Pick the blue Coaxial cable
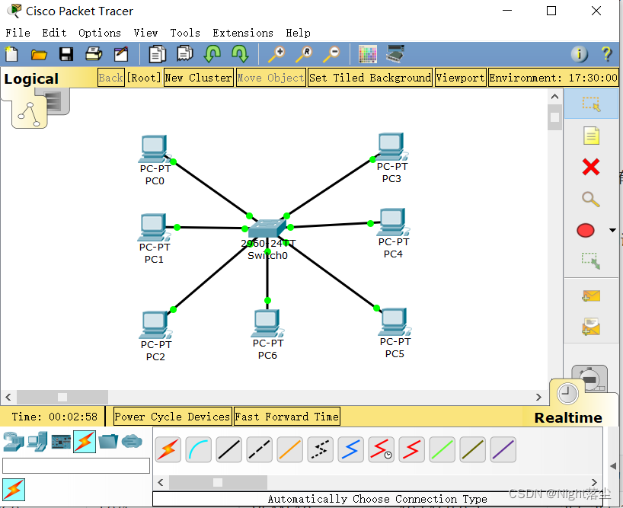Screen dimensions: 623x508 (351, 449)
